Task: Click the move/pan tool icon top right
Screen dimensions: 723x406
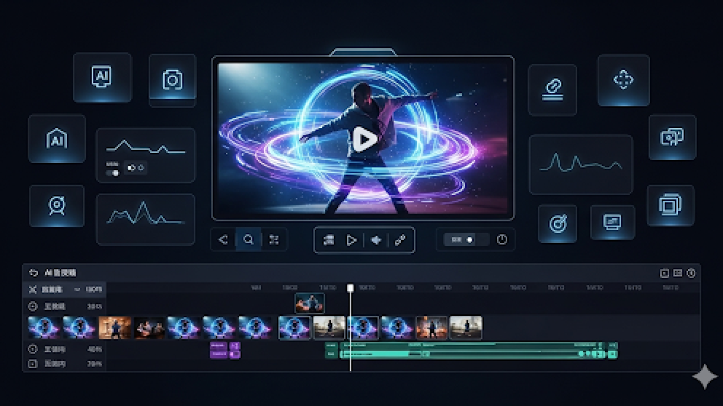Action: (x=624, y=80)
